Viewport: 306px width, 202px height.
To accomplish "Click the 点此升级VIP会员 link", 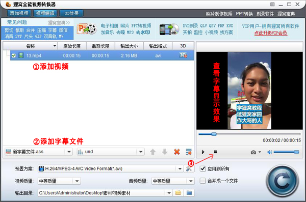I will (271, 33).
